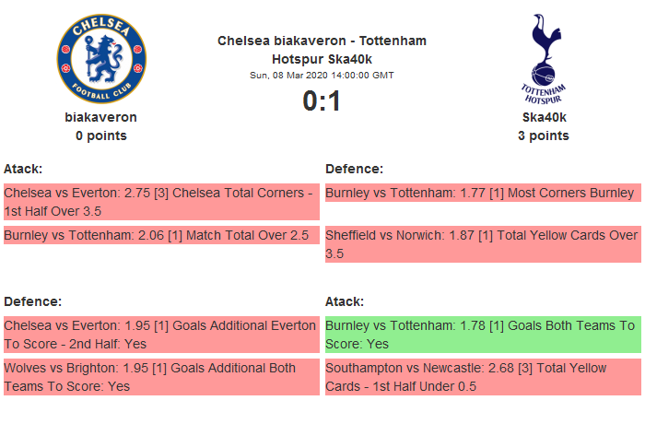Image resolution: width=645 pixels, height=424 pixels.
Task: Open the biakaveron player name
Action: [100, 117]
